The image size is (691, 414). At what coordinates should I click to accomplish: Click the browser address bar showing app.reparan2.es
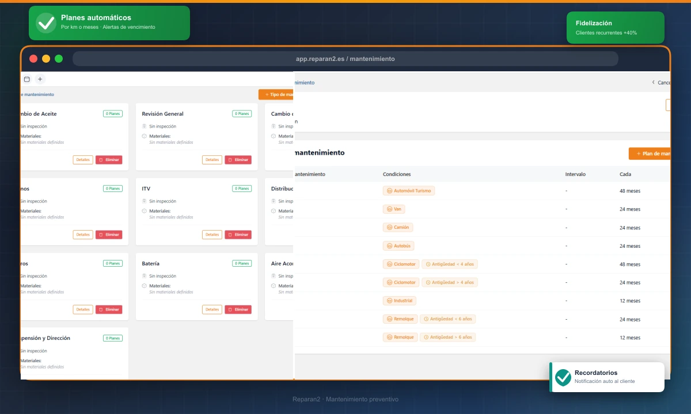click(345, 59)
